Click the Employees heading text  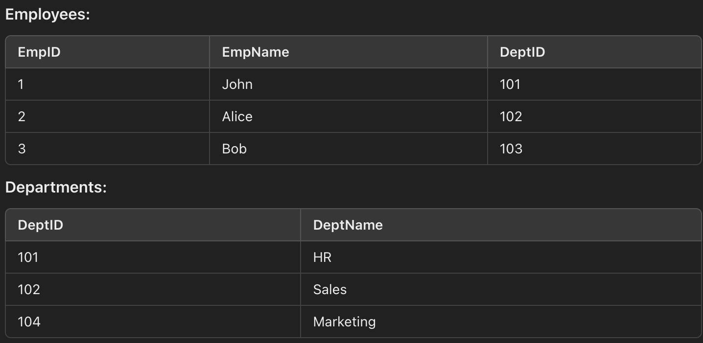pos(47,14)
